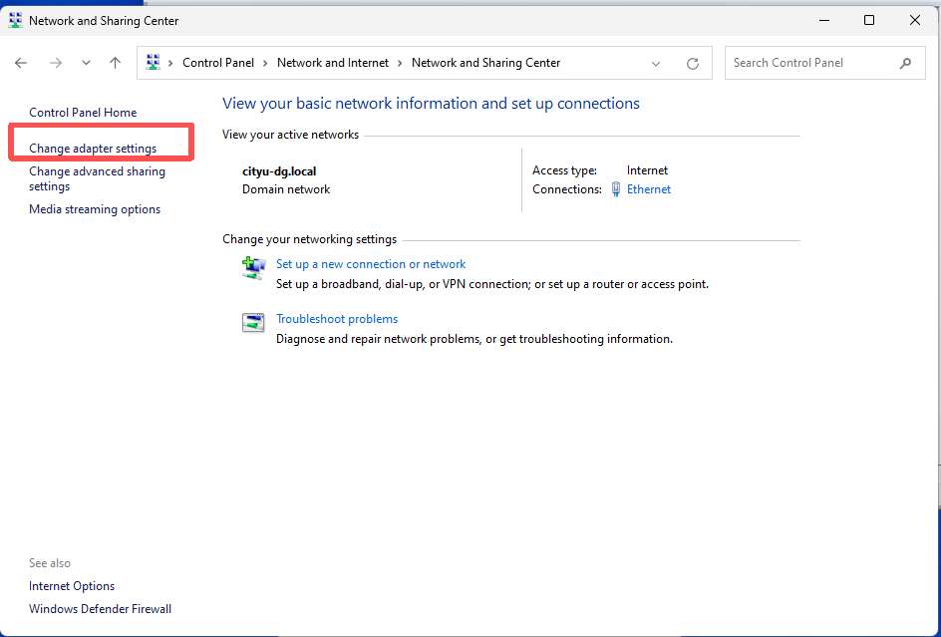Open Media streaming options
The image size is (941, 637).
tap(95, 209)
